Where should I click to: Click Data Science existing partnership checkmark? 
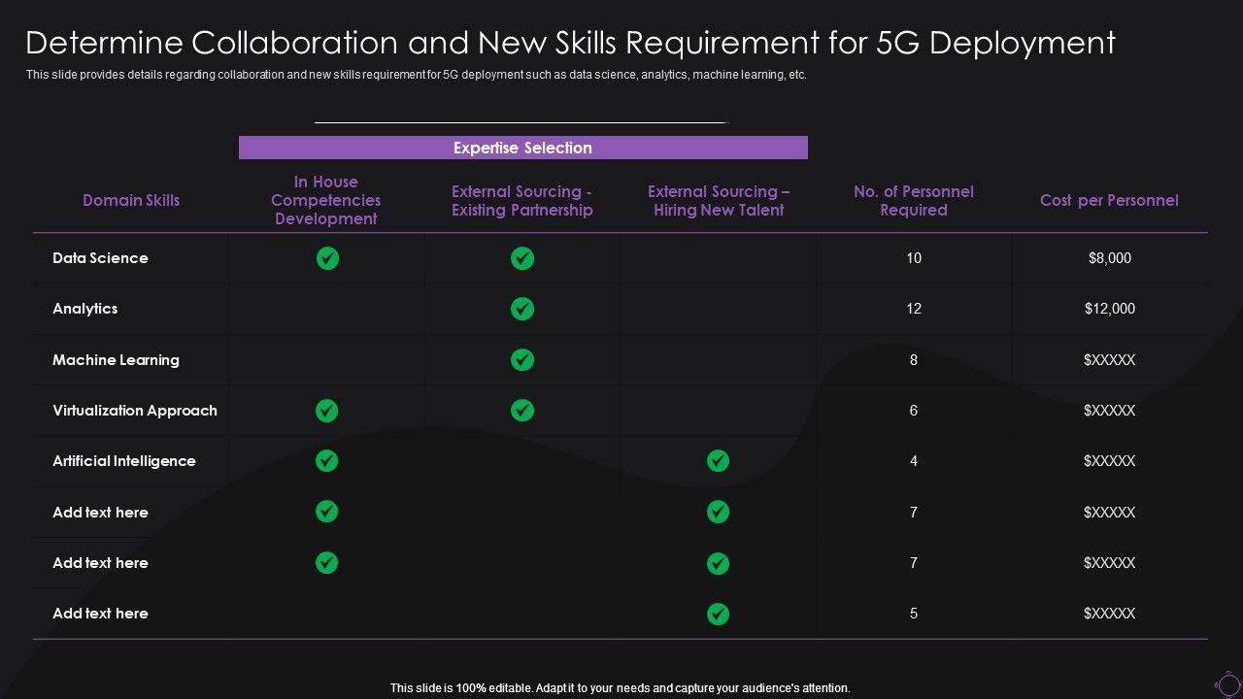click(522, 258)
